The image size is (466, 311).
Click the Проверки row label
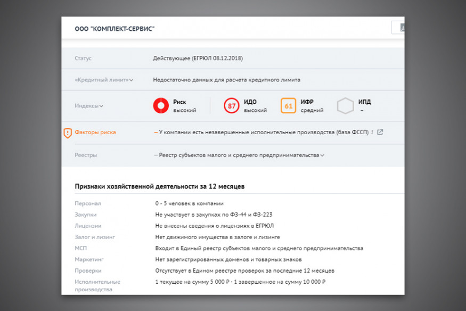click(88, 271)
